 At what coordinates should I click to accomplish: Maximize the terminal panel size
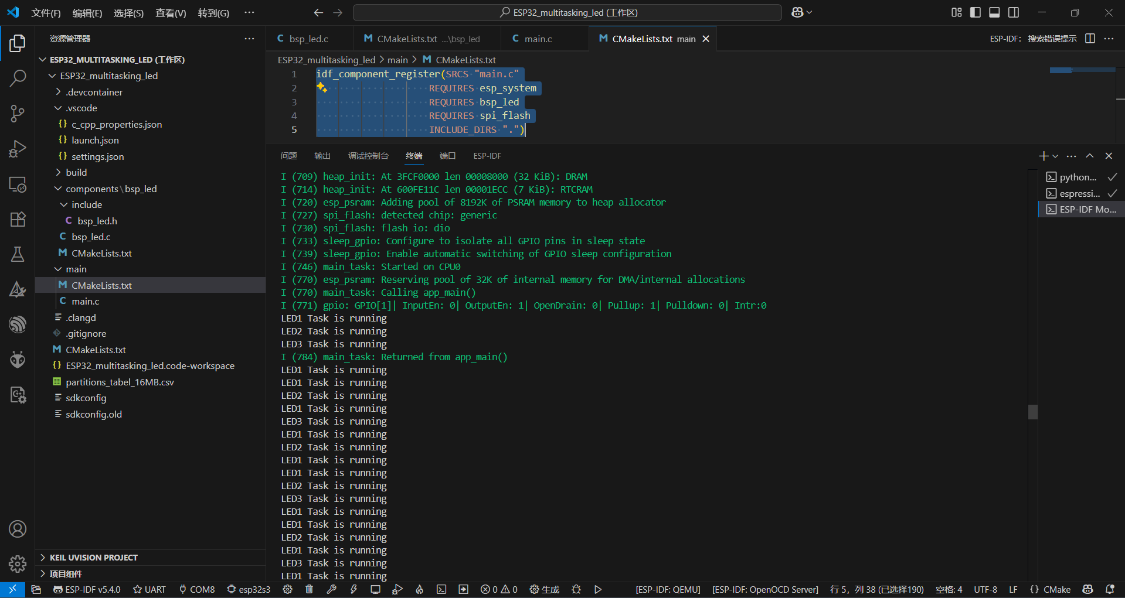coord(1090,156)
